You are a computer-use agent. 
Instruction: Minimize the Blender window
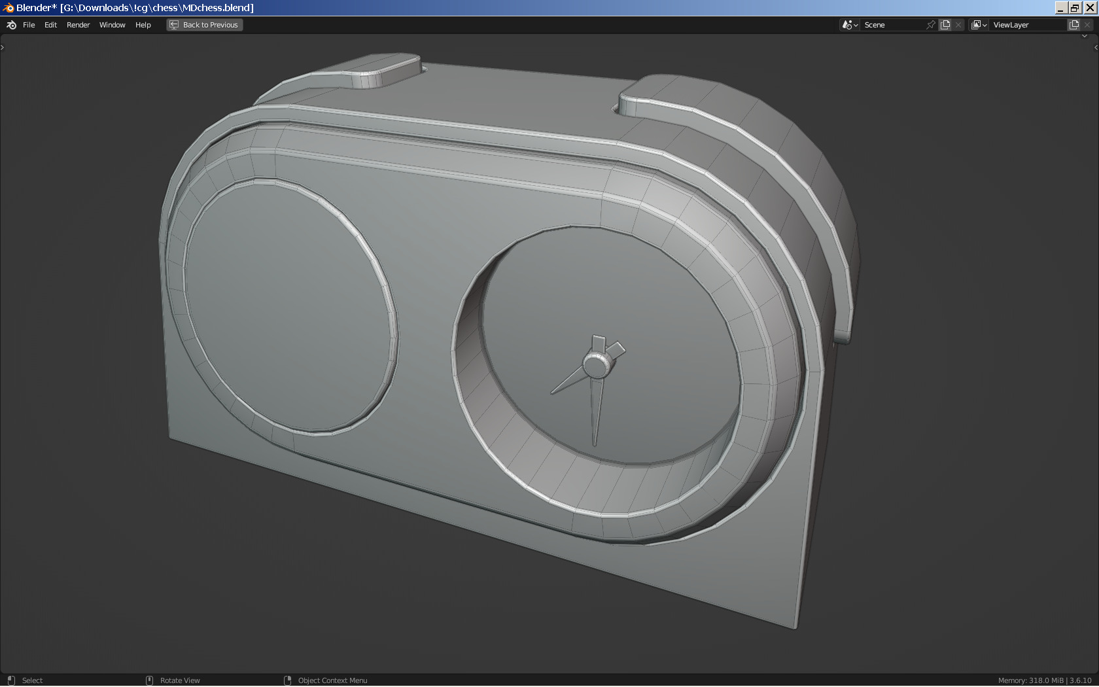[x=1061, y=8]
